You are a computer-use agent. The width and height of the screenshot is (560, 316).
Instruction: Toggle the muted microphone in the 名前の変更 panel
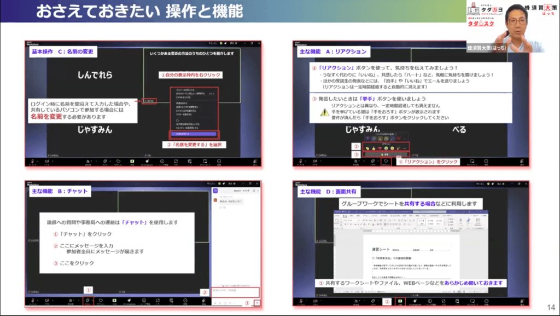(33, 161)
